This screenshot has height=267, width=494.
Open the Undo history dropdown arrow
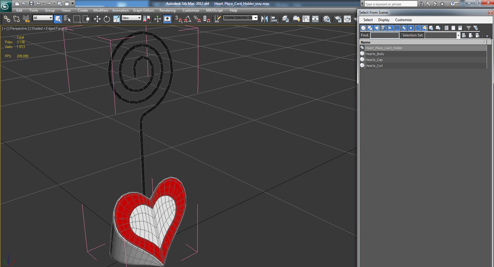point(43,4)
